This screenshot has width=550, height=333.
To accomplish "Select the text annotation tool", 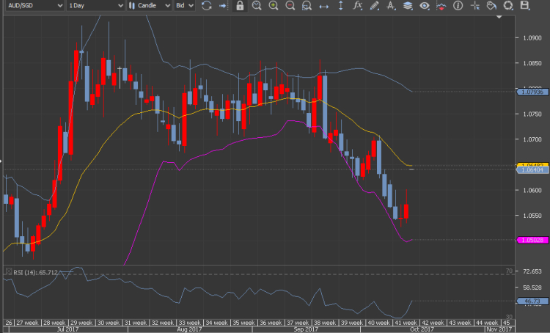I will [391, 6].
